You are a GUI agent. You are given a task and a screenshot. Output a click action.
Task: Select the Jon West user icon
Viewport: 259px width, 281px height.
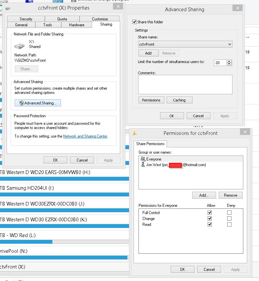click(x=143, y=165)
